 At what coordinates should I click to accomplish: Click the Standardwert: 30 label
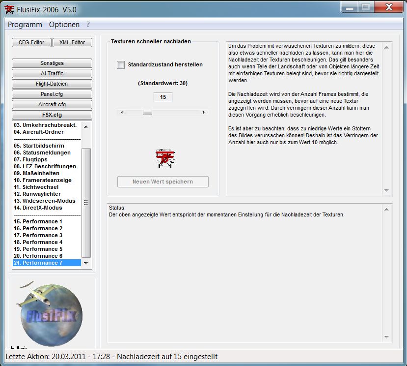point(163,83)
